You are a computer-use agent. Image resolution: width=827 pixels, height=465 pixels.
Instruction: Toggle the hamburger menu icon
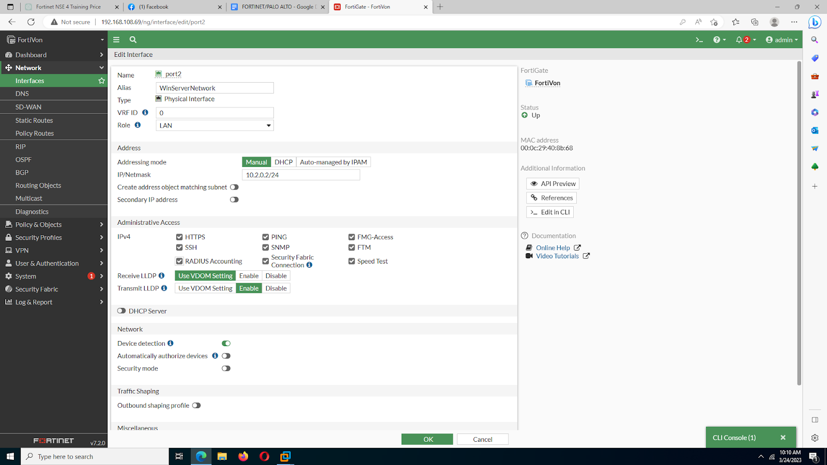click(x=116, y=40)
